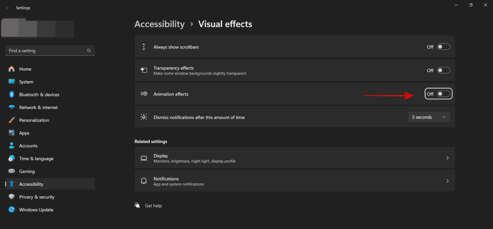Screen dimensions: 493x229
Task: Click the notification timer sun icon
Action: (x=143, y=117)
